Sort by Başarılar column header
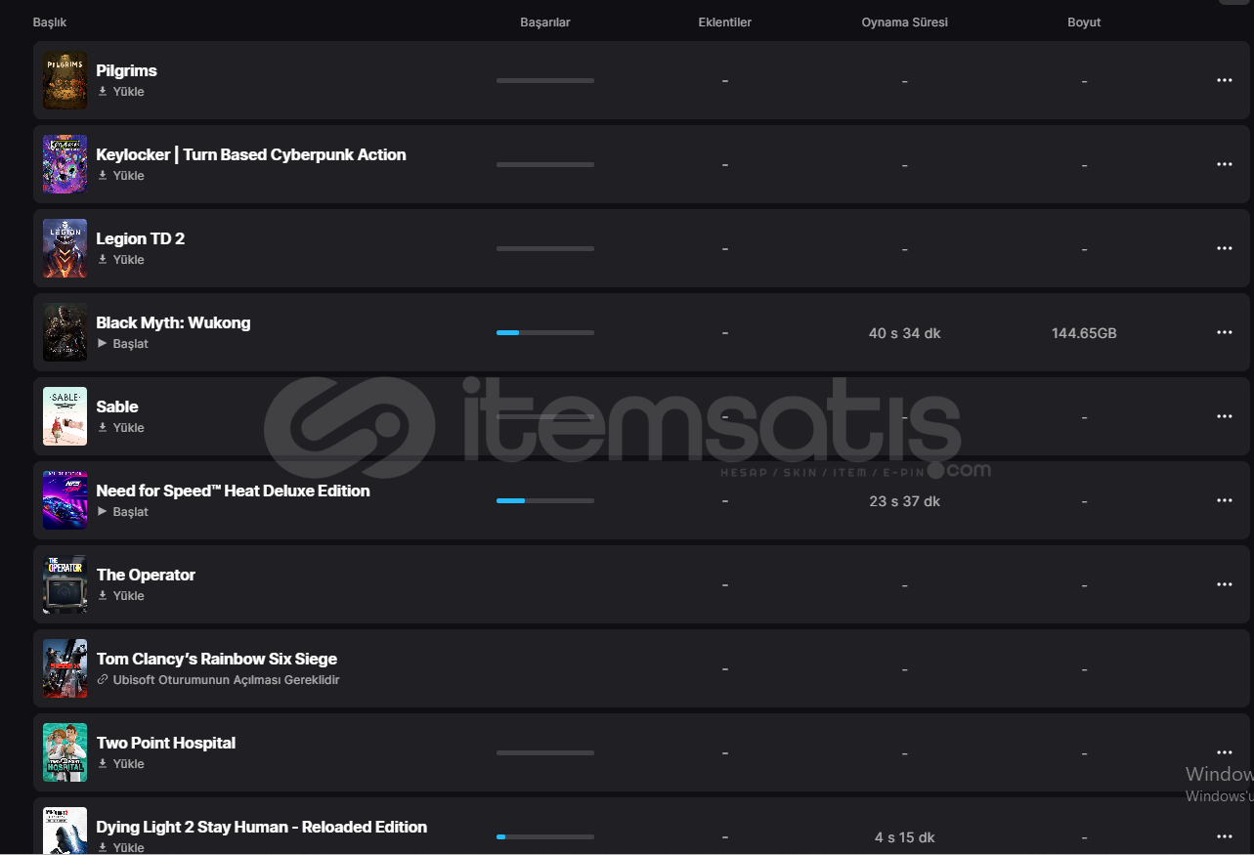 [545, 22]
